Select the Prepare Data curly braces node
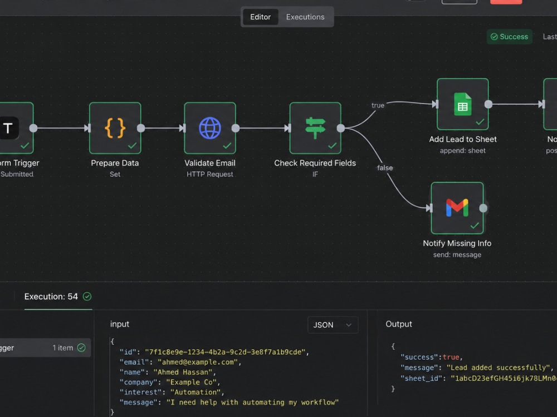557x417 pixels. 115,128
